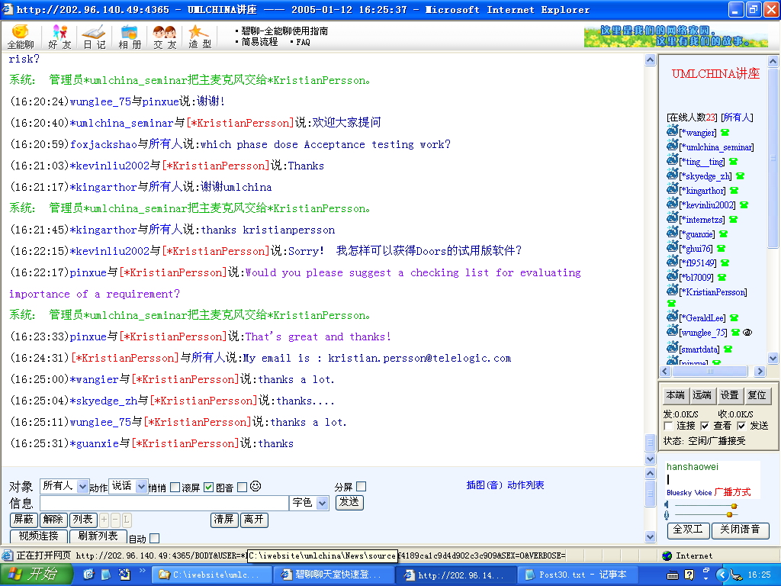781x586 pixels.
Task: Click the help question mark tray icon
Action: click(689, 575)
